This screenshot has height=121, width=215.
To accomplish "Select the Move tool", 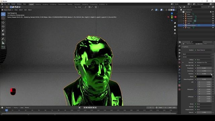I will 3,23.
